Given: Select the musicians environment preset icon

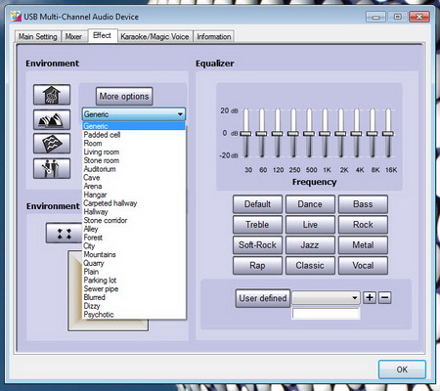Looking at the screenshot, I should (52, 168).
